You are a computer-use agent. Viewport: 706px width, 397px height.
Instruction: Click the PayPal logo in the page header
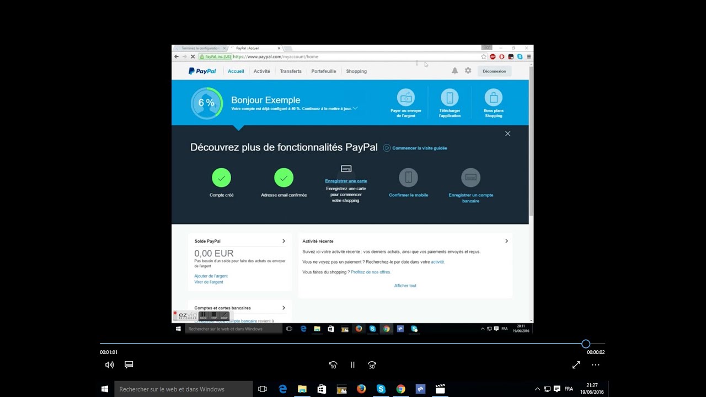point(202,71)
